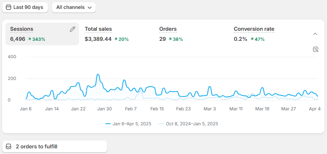Image resolution: width=327 pixels, height=154 pixels.
Task: Click the Mar 3 x-axis date label
Action: (x=209, y=109)
